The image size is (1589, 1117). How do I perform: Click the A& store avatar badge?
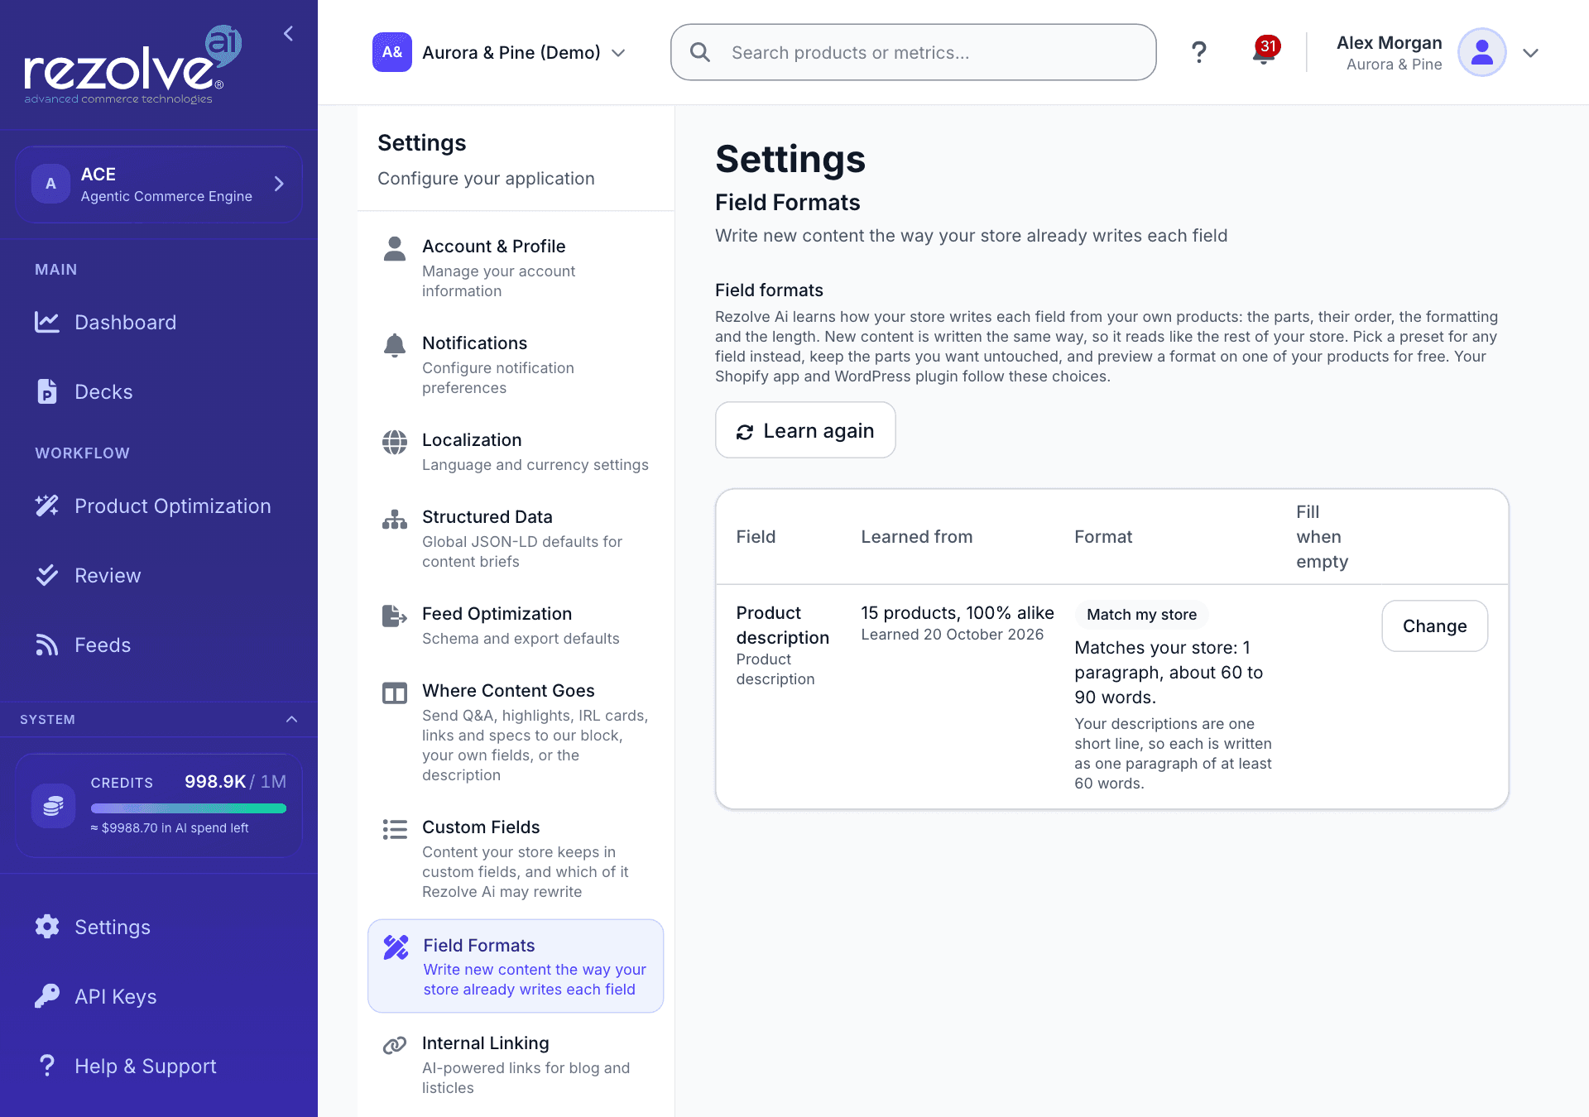(392, 52)
